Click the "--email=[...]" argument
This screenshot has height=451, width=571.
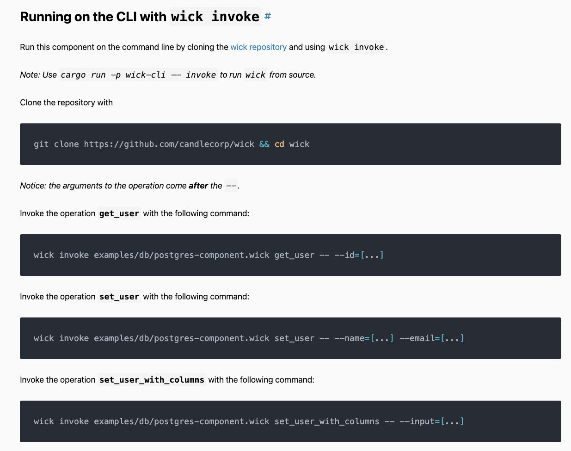[x=432, y=338]
